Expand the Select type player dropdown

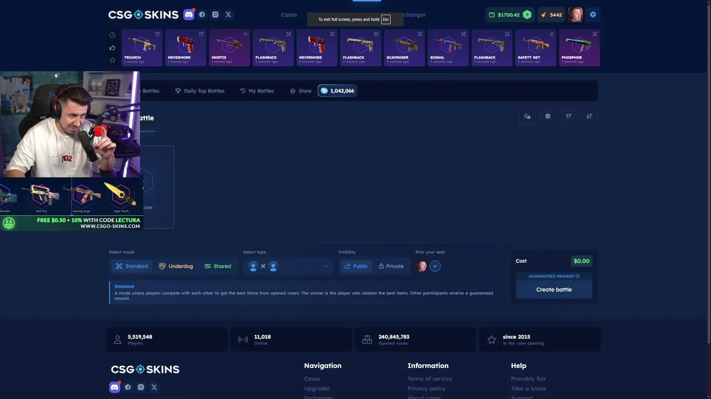click(x=288, y=267)
